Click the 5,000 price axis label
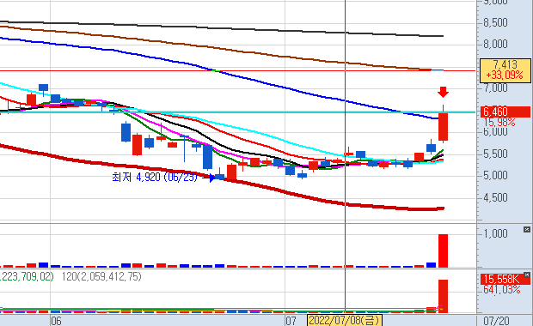Viewport: 533px width, 326px height. click(496, 176)
